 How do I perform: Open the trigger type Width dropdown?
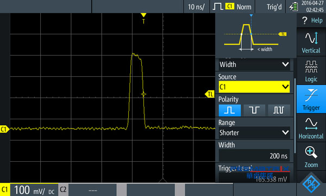point(254,64)
